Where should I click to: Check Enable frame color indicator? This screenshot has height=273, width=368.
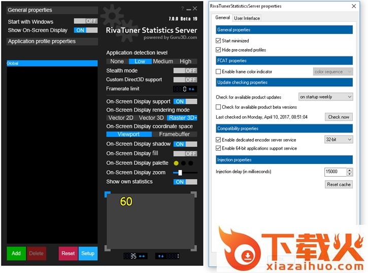[x=218, y=72]
